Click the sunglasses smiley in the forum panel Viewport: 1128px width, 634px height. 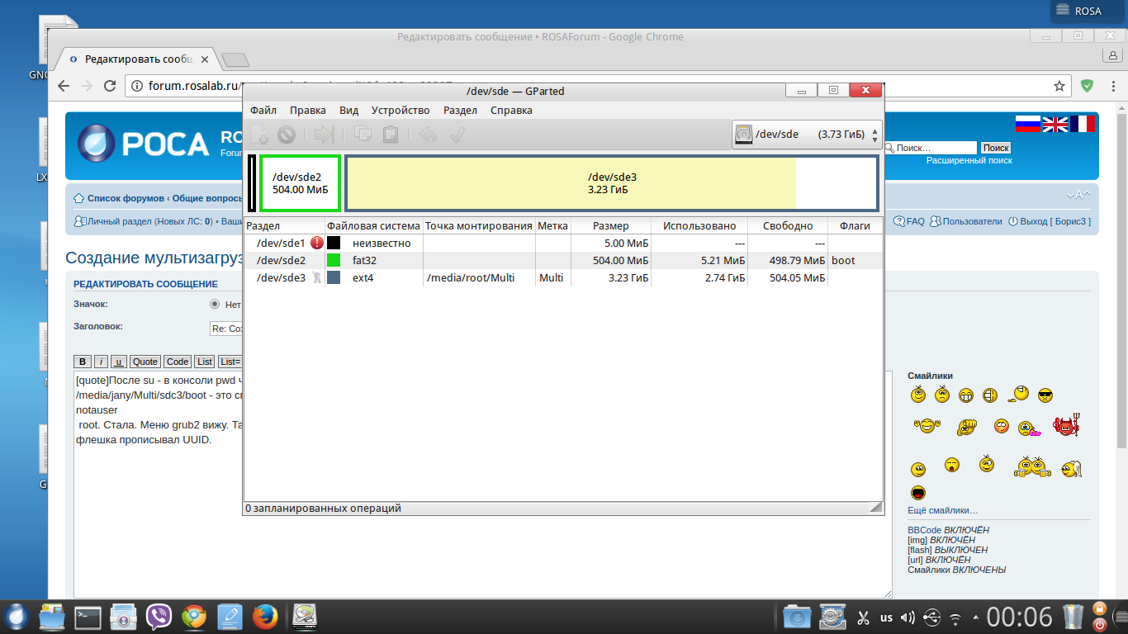point(1045,395)
